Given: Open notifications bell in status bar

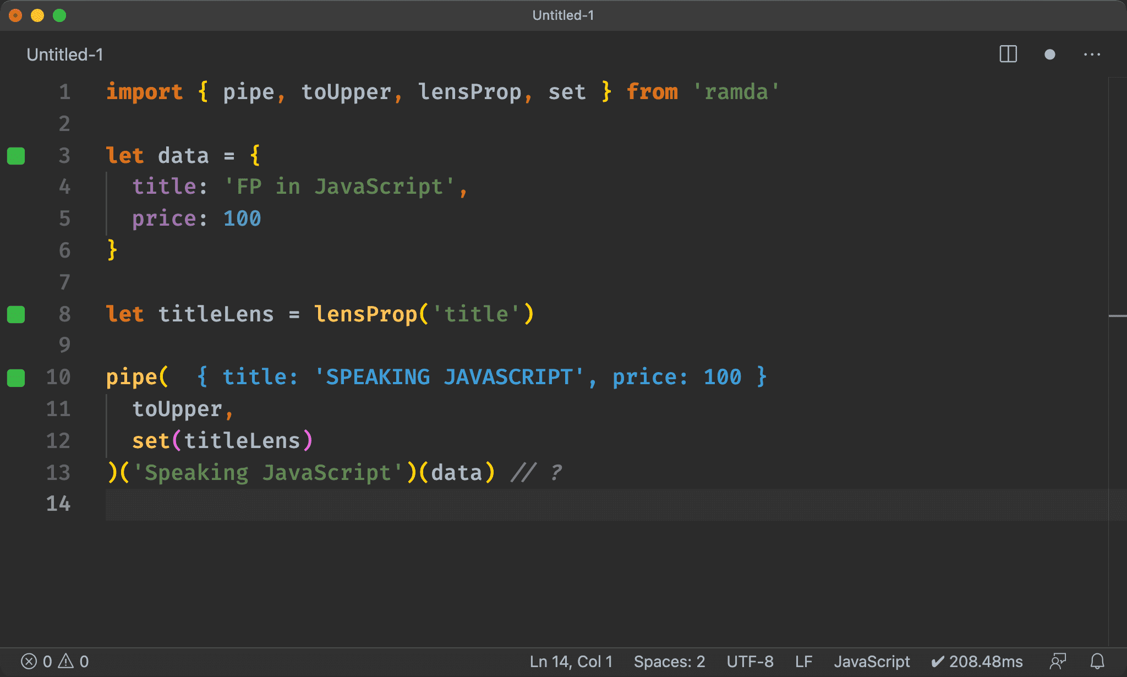Looking at the screenshot, I should 1097,661.
